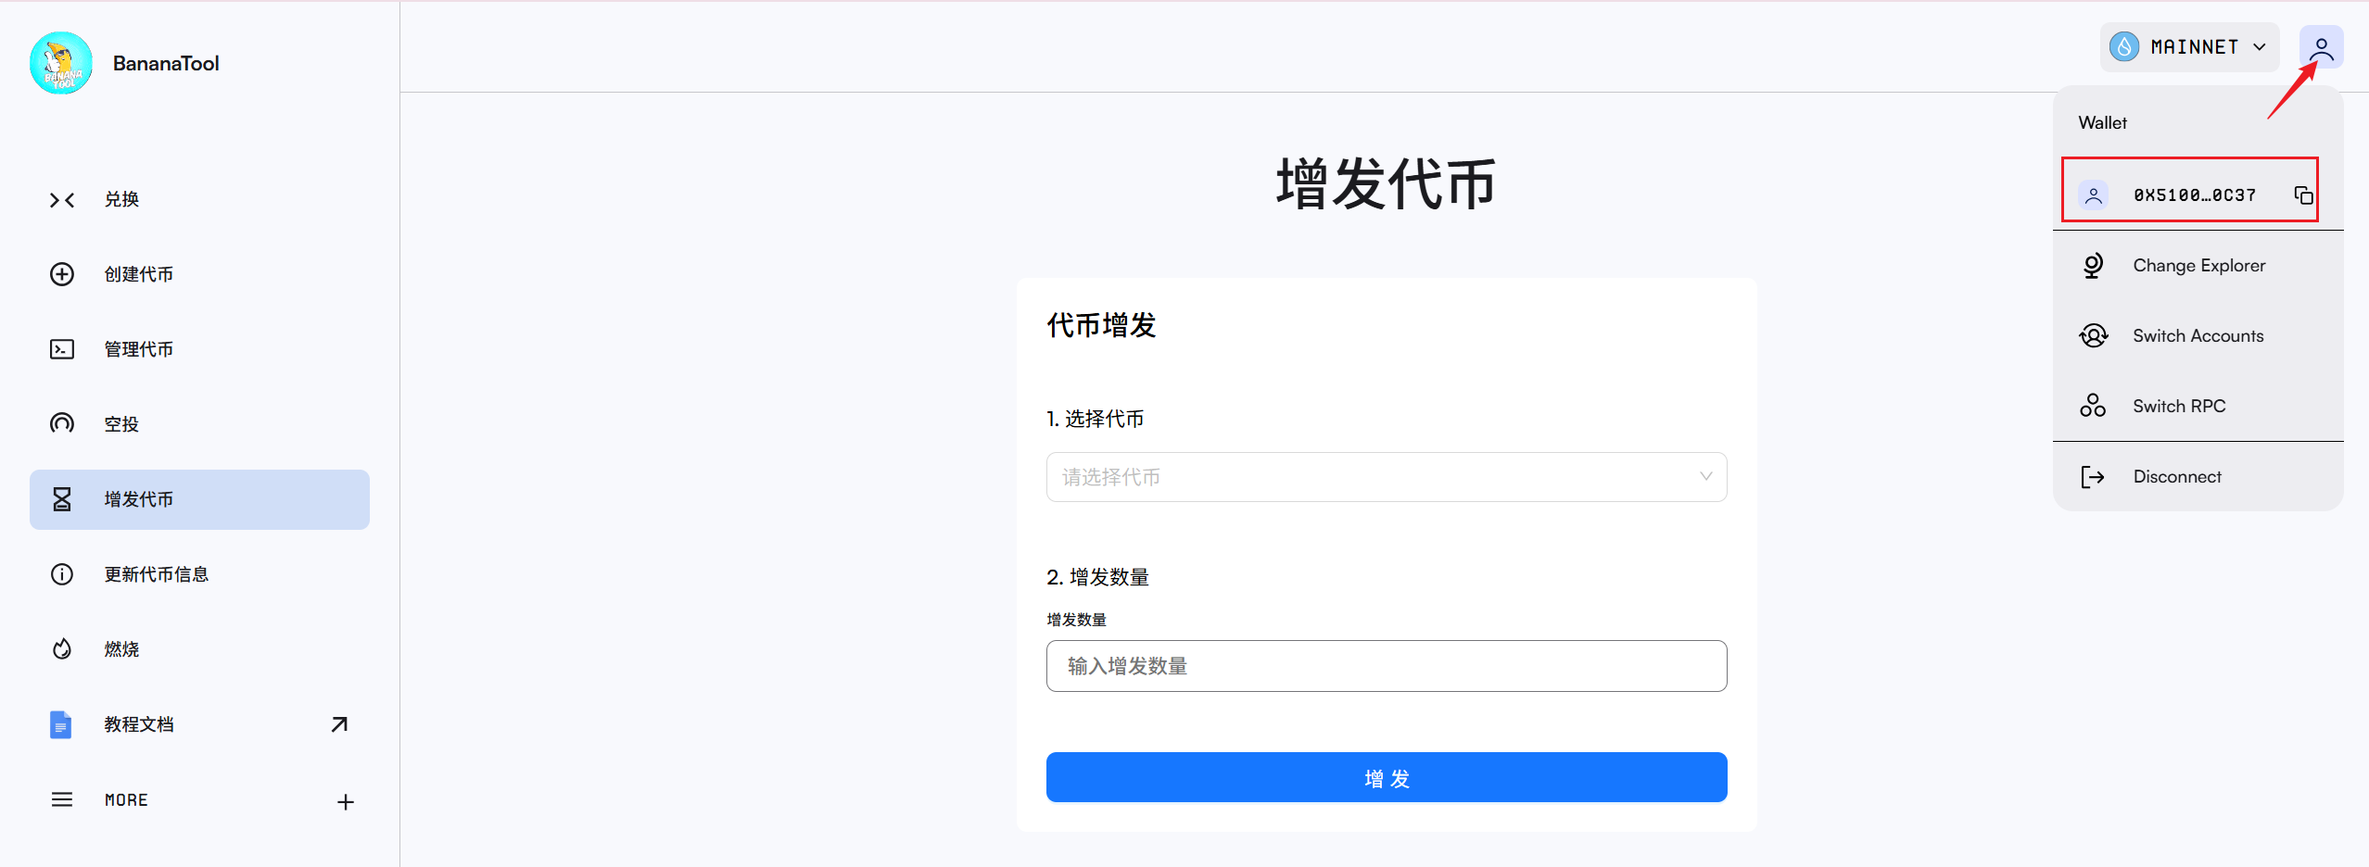Copy the wallet address with the copy icon

2303,195
